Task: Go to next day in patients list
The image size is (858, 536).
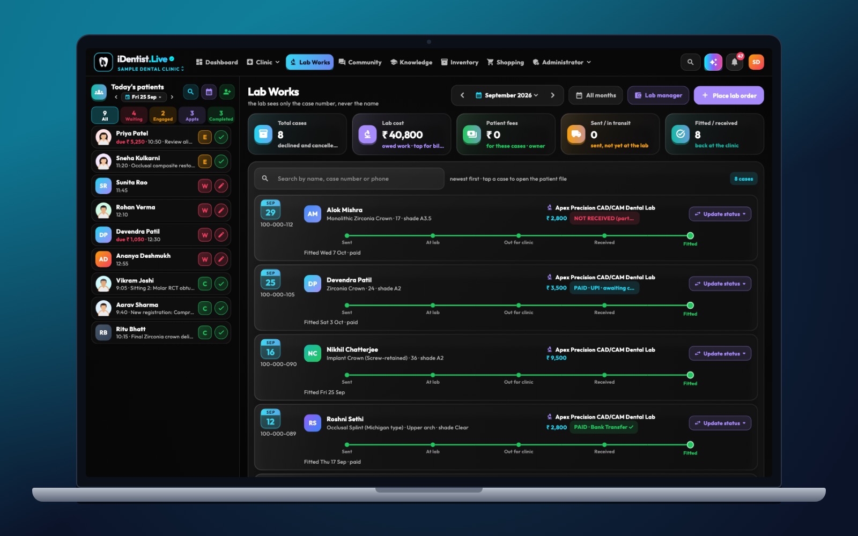Action: coord(172,97)
